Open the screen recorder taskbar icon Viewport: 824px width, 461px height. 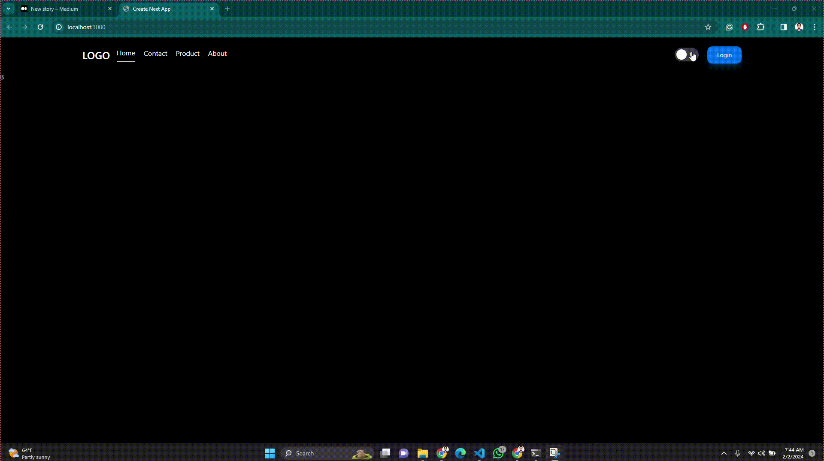point(555,453)
